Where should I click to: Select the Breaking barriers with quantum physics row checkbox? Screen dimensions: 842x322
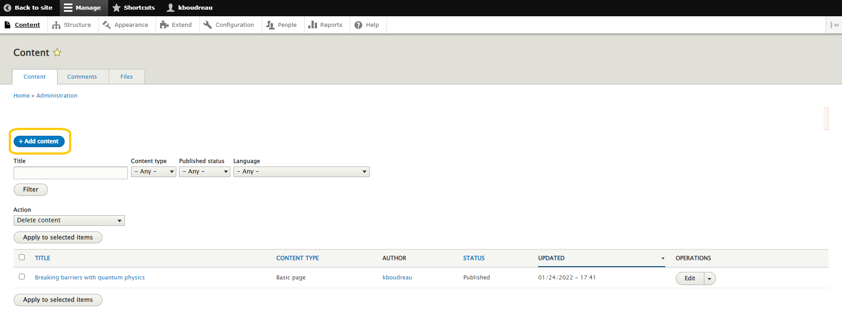click(x=22, y=277)
